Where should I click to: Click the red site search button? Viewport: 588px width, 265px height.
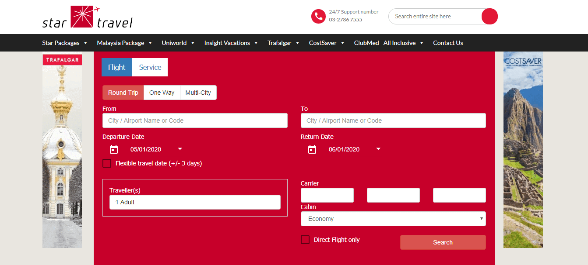(x=489, y=17)
